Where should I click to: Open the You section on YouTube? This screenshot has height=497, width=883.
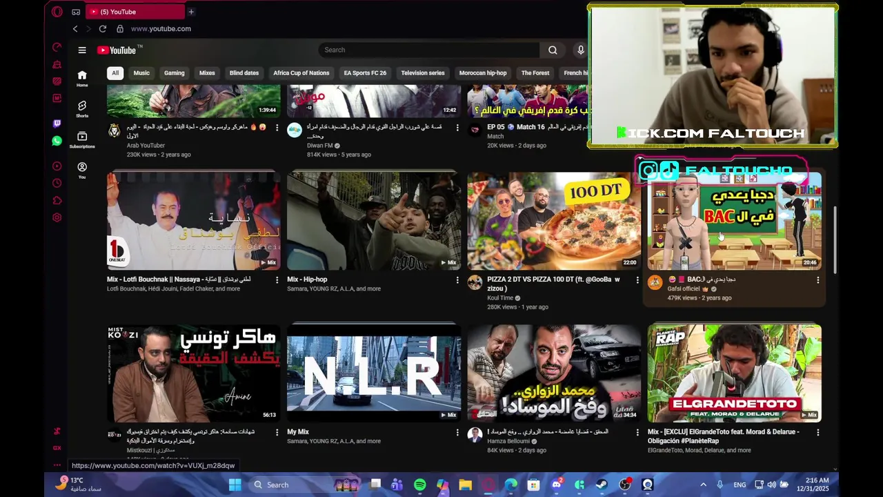pyautogui.click(x=82, y=170)
